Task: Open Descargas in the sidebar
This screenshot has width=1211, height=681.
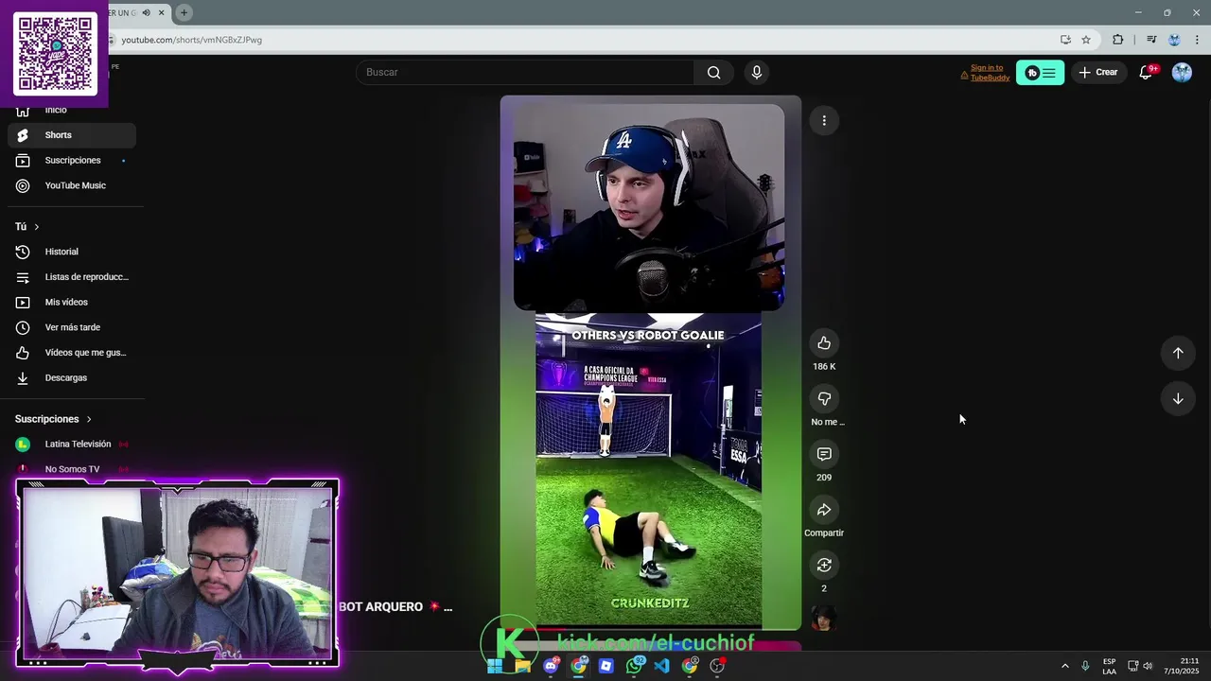Action: pos(72,377)
